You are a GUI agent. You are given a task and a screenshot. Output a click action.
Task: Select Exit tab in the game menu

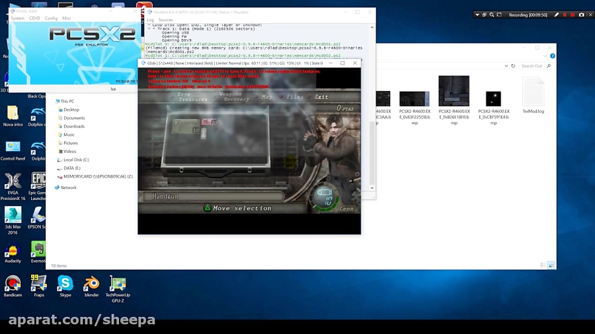(321, 97)
